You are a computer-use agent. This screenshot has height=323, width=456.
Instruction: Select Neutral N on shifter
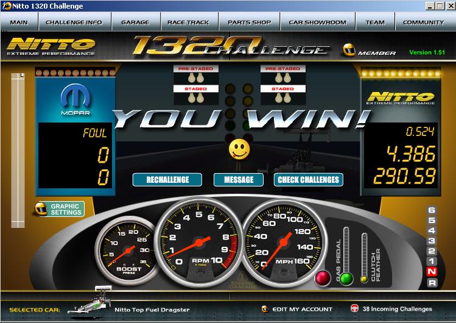tap(432, 271)
